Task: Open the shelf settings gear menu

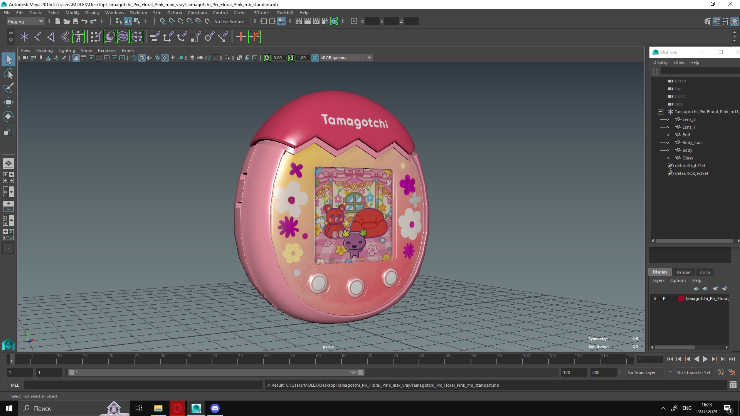Action: (x=11, y=40)
